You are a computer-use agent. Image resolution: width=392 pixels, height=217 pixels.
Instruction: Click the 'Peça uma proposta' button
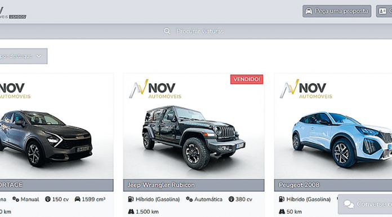[337, 11]
